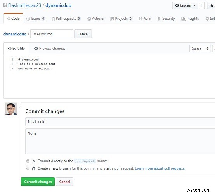Screen dimensions: 215x194
Task: Click the green Commit changes button
Action: 38,182
